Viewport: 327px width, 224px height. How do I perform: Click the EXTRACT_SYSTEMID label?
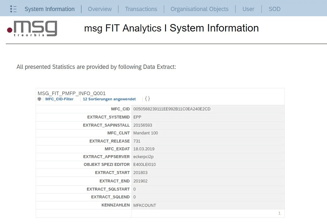(x=108, y=117)
